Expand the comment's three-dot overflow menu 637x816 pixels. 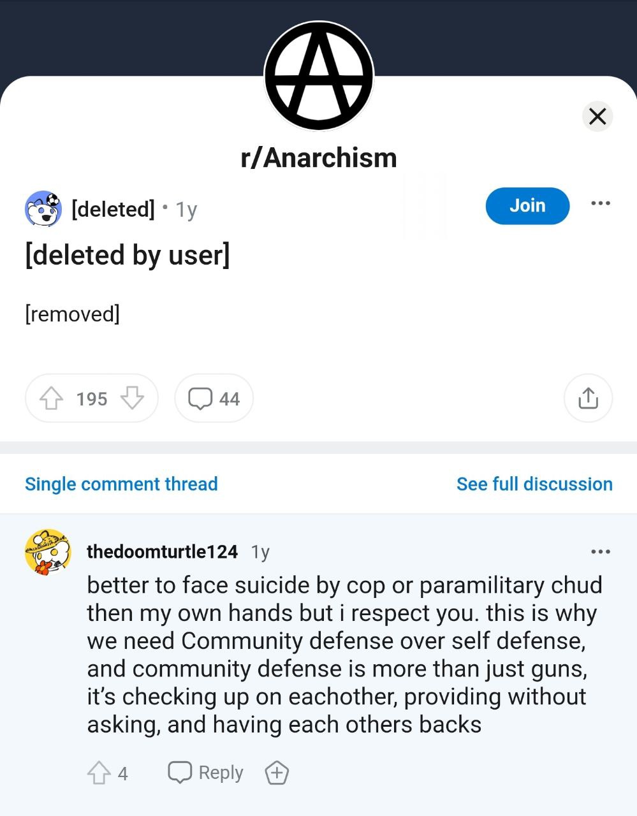pyautogui.click(x=600, y=551)
